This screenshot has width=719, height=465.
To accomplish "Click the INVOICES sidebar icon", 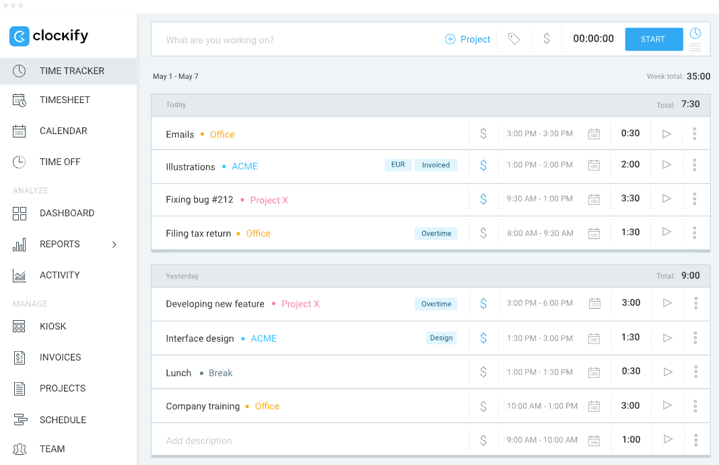I will tap(20, 358).
